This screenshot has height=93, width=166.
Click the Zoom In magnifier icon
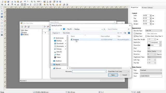tap(32, 2)
